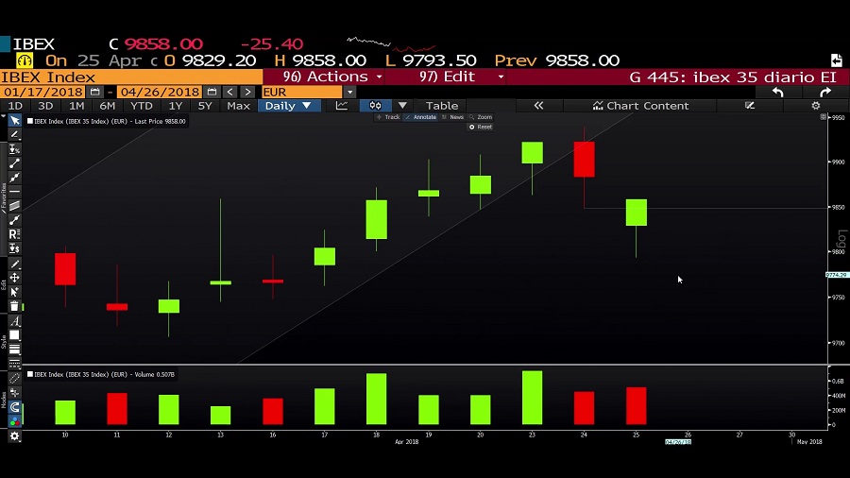Open the text font style tool
This screenshot has height=478, width=850.
tap(14, 321)
